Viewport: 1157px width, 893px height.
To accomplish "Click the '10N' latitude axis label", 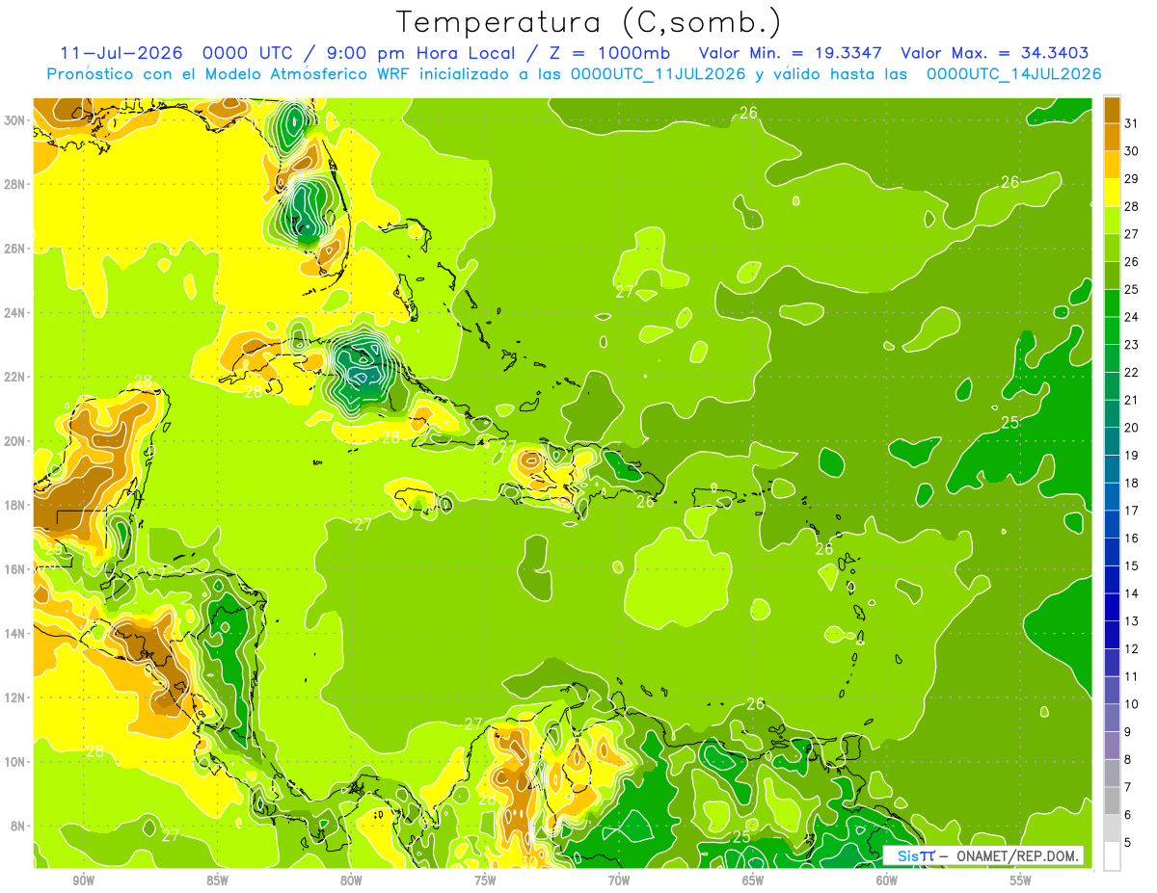I will pos(14,762).
